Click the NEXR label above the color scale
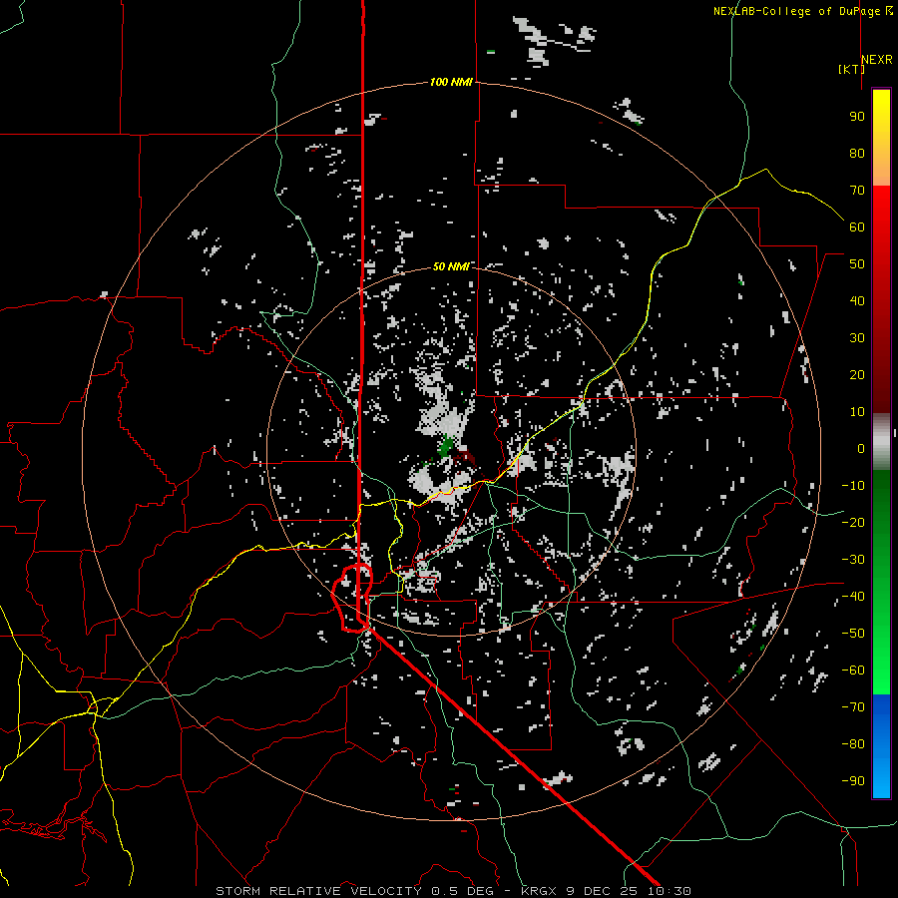Screen dimensions: 898x898 click(x=877, y=60)
